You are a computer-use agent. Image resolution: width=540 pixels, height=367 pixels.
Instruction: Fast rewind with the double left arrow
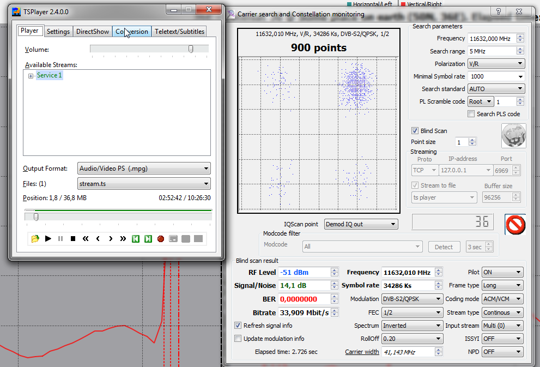click(86, 238)
